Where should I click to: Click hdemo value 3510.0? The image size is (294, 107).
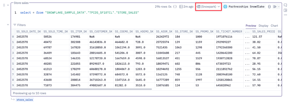140,85
